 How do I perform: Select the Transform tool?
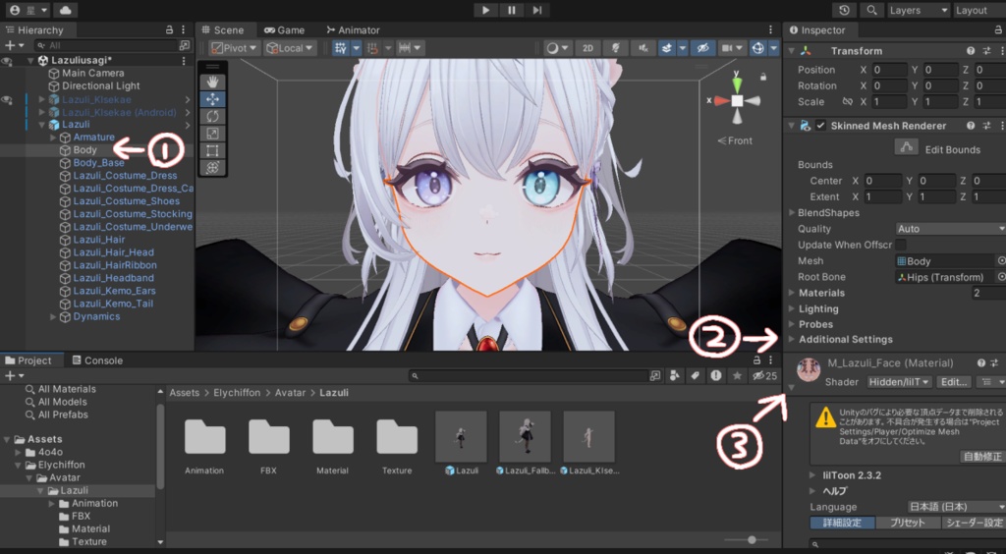click(x=212, y=167)
